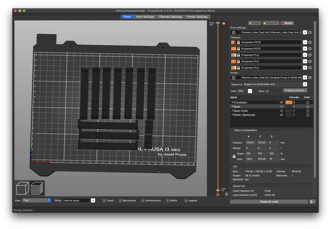
Task: Open the Filament Settings tab
Action: coord(170,16)
